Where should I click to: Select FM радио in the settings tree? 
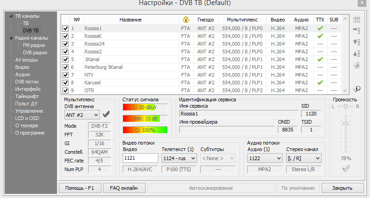tap(35, 45)
